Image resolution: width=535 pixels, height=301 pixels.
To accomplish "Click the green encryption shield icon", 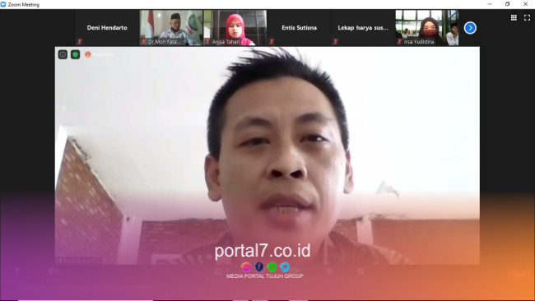I will pos(76,54).
